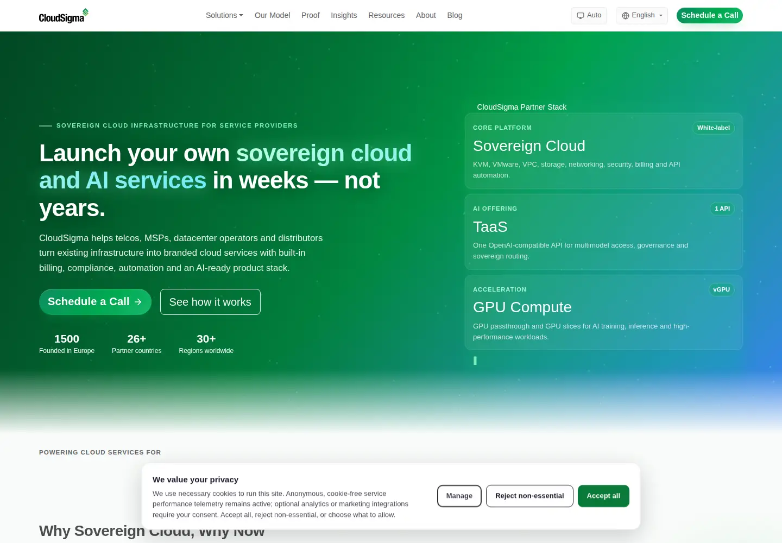This screenshot has height=543, width=782.
Task: Click the monitor icon in Auto button
Action: click(581, 16)
